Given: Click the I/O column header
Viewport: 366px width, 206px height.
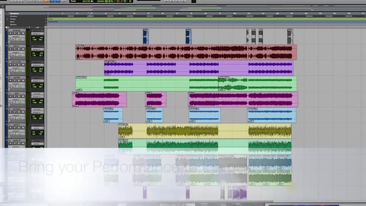Looking at the screenshot, I should pyautogui.click(x=37, y=27).
